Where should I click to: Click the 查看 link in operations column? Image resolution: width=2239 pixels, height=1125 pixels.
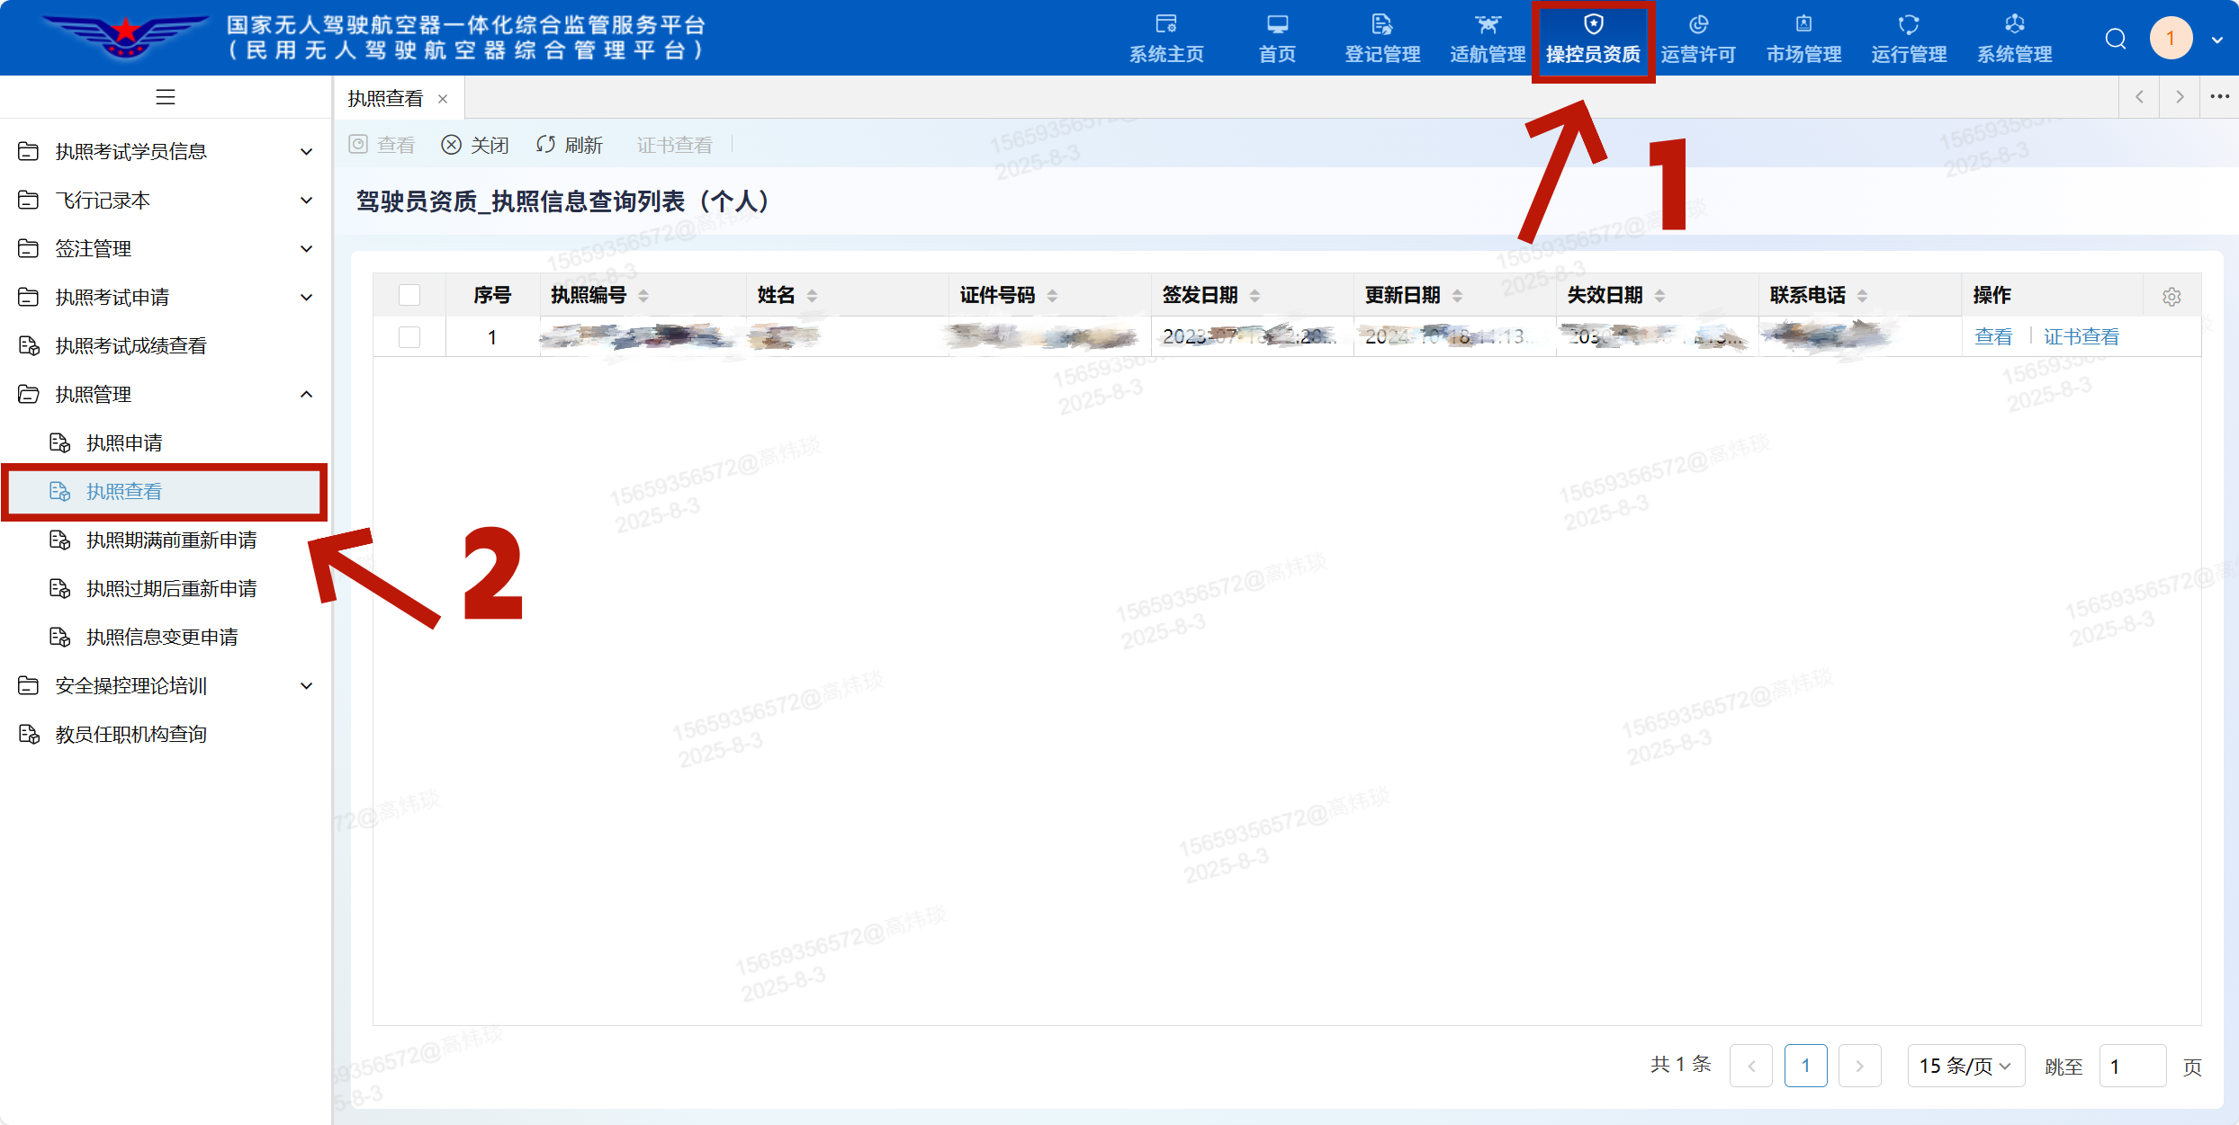pyautogui.click(x=1992, y=337)
